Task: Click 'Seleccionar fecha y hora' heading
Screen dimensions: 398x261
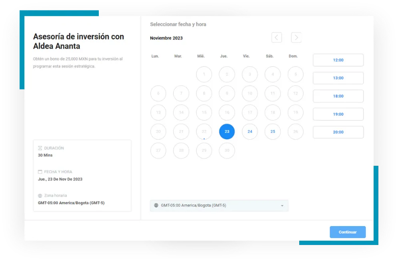Action: [x=178, y=24]
